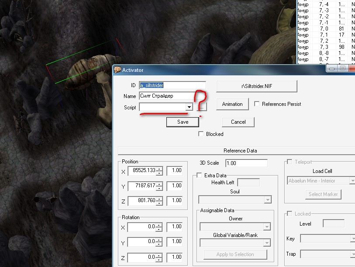Increase Rotation Y with the up spinner
This screenshot has width=355, height=267.
159,240
